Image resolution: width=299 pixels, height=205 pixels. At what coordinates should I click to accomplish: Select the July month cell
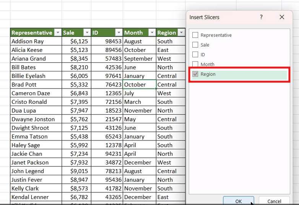(140, 93)
